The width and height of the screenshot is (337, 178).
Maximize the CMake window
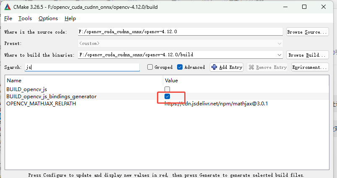304,7
